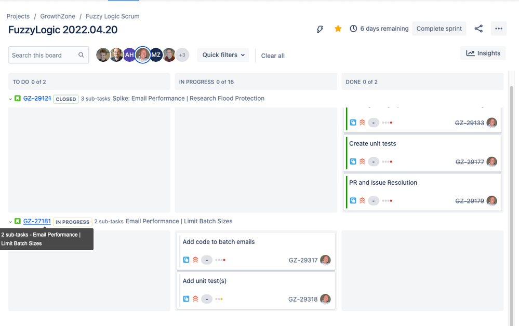519x326 pixels.
Task: Click the IN PROGRESS status badge on GZ-27181
Action: click(73, 222)
